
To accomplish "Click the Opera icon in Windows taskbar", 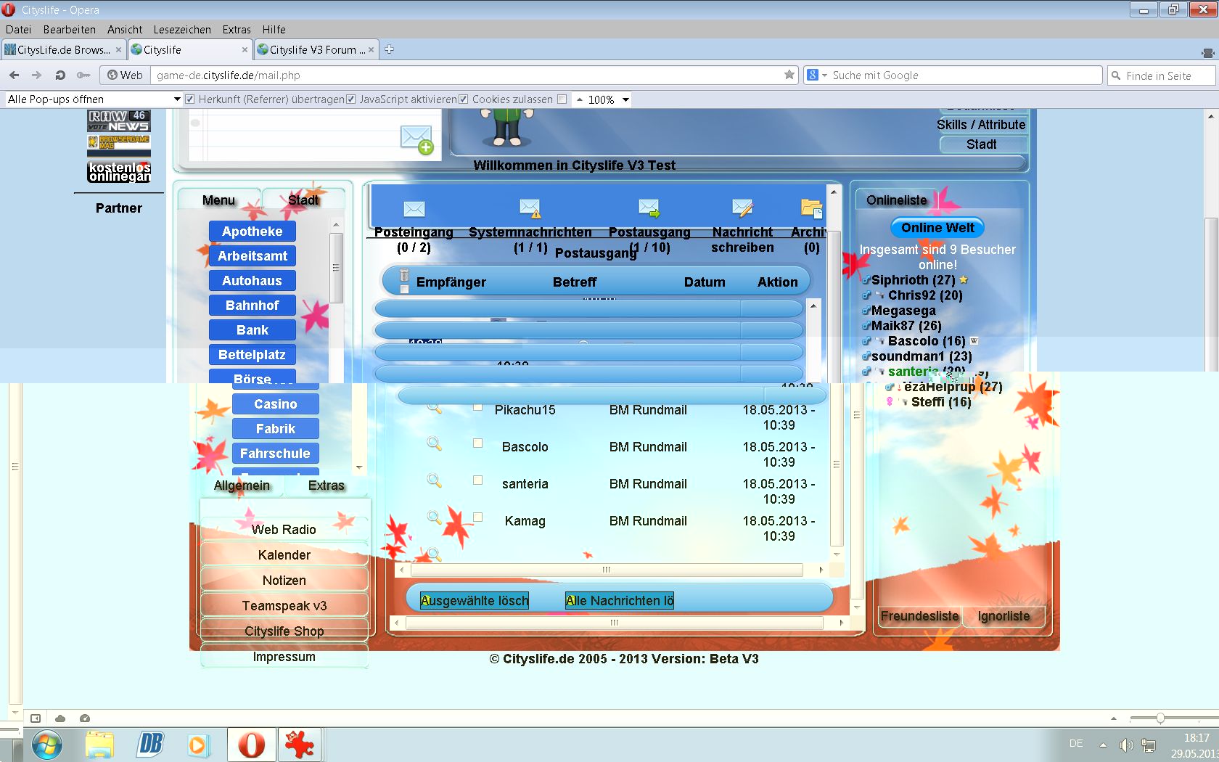I will 251,745.
